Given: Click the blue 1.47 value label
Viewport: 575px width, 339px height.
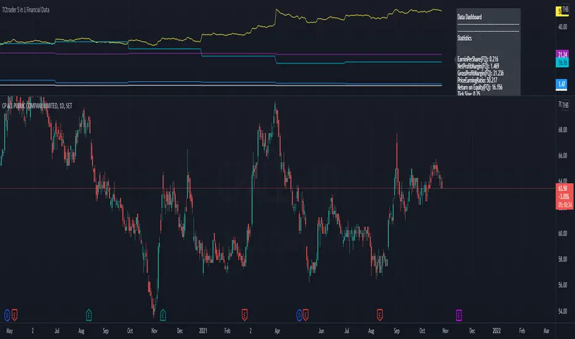Looking at the screenshot, I should pyautogui.click(x=561, y=84).
